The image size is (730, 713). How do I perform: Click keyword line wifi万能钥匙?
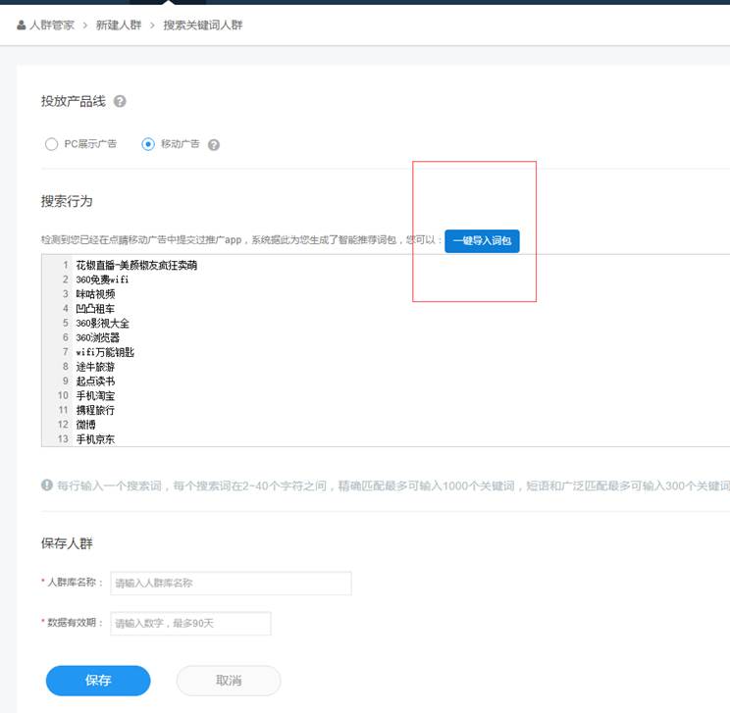tap(105, 352)
